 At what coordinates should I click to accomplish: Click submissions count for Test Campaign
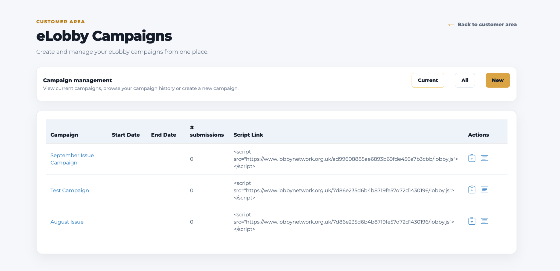click(192, 190)
